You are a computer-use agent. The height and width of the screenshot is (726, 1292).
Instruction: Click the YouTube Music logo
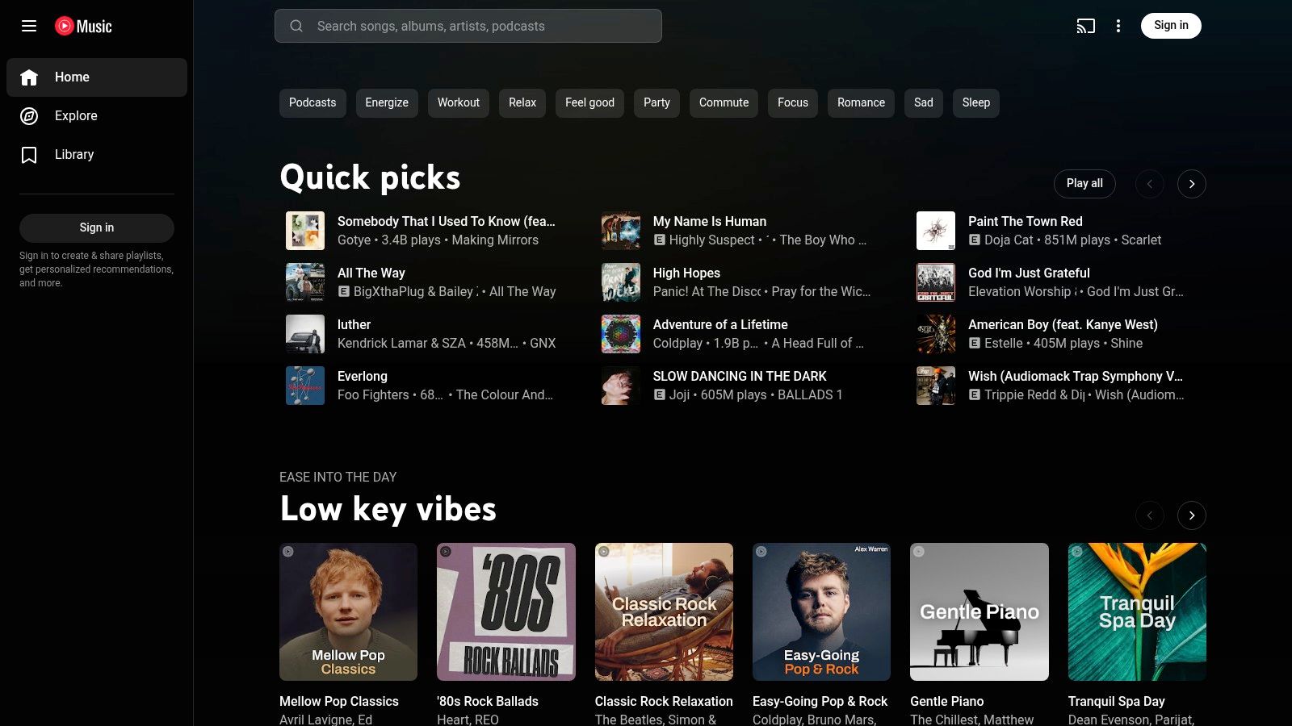[x=82, y=26]
